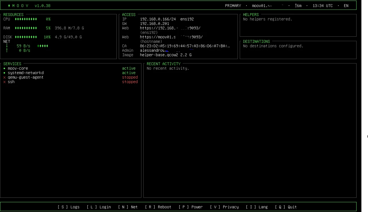Screen dimensions: 368x212
Task: Click the active status of systemd-networkd
Action: (x=129, y=73)
